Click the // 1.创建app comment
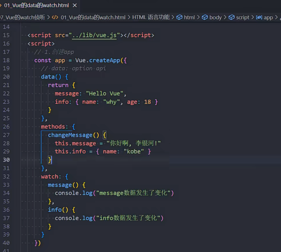 tap(54, 52)
